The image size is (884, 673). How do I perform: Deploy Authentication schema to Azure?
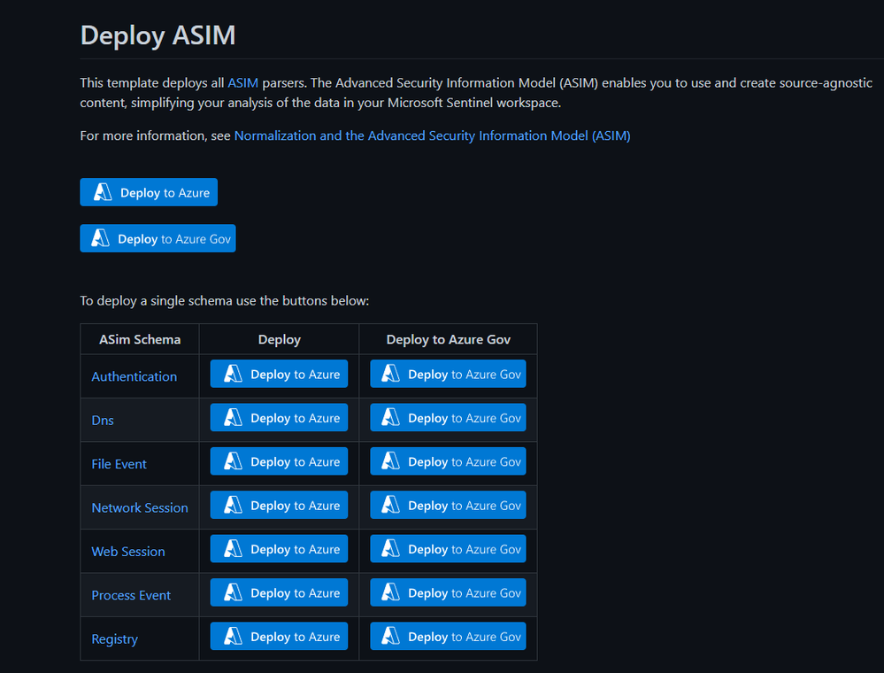click(279, 374)
